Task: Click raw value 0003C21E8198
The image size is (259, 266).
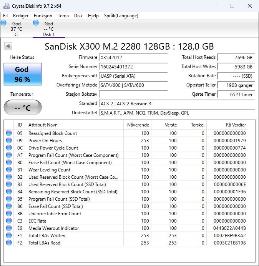Action: (x=230, y=243)
